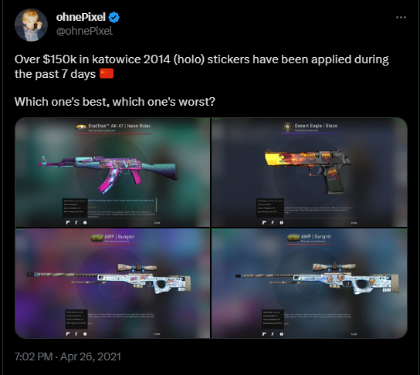Image resolution: width=420 pixels, height=375 pixels.
Task: Click the blue verified badge
Action: point(113,17)
